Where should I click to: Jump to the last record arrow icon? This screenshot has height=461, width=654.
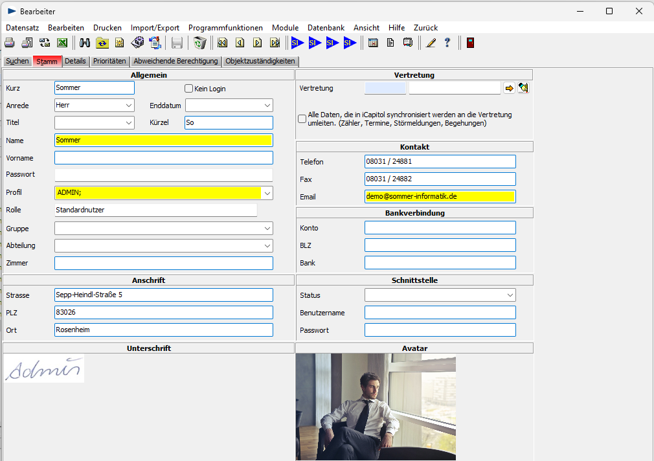pyautogui.click(x=275, y=43)
